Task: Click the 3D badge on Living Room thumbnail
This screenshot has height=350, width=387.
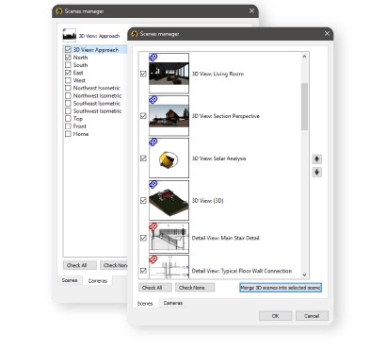Action: click(153, 58)
